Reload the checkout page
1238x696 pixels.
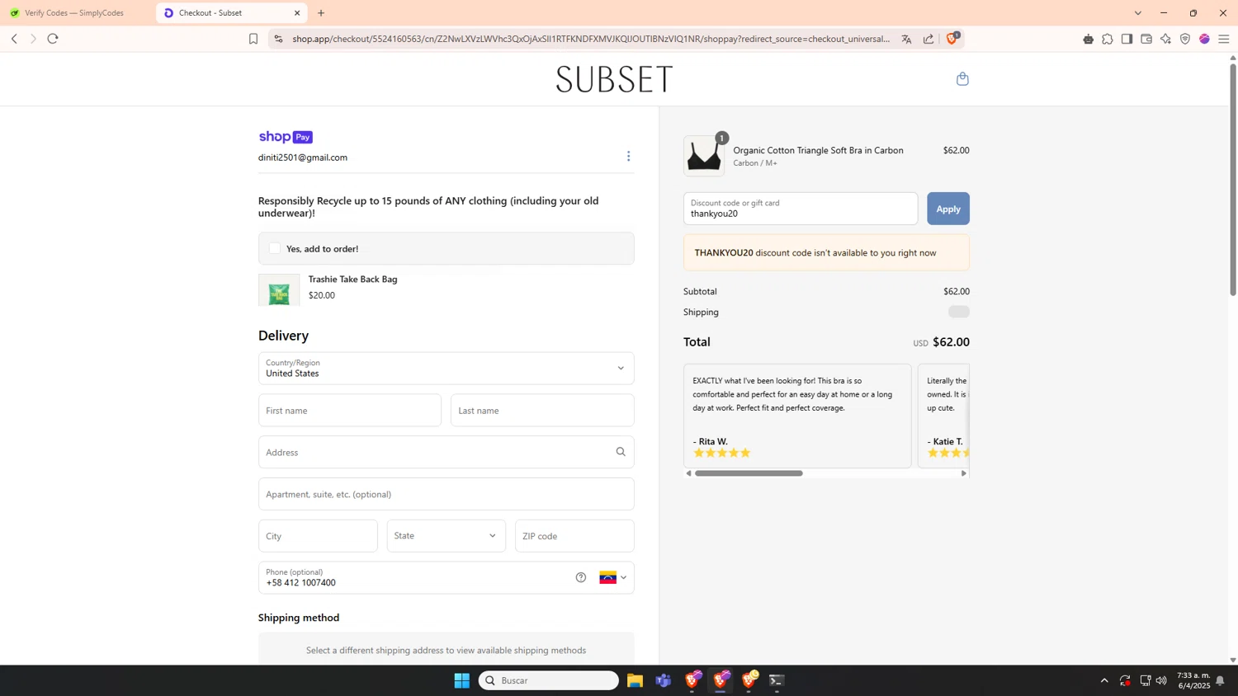53,39
